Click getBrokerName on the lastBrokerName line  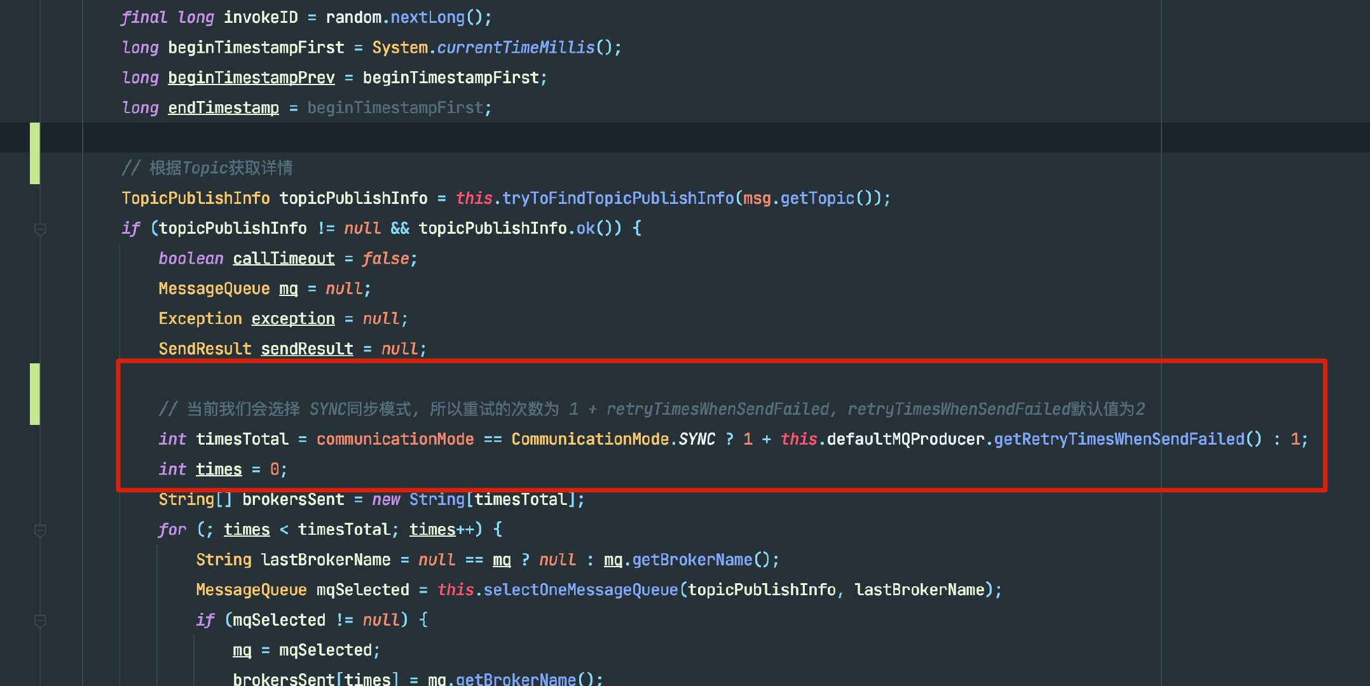692,560
